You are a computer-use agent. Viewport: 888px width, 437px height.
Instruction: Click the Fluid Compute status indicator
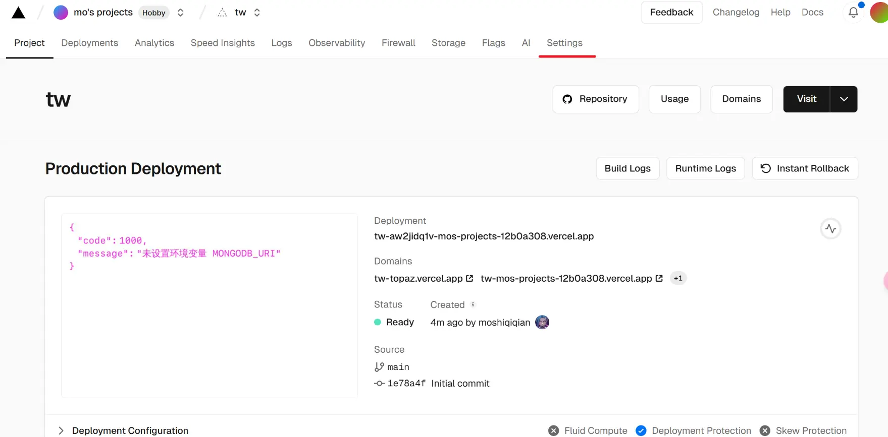pos(554,430)
